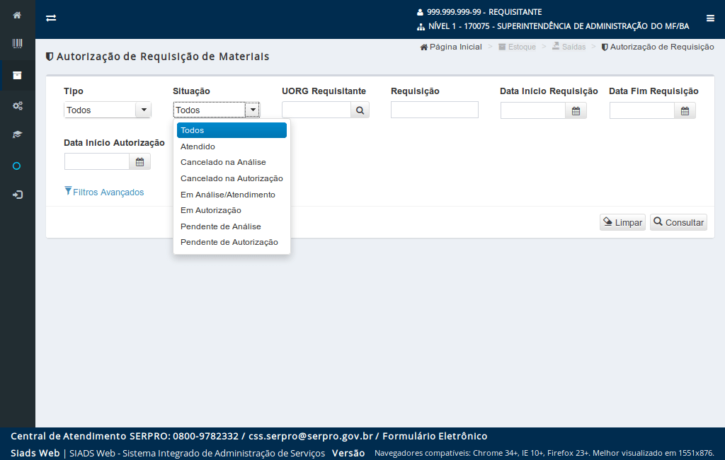The width and height of the screenshot is (725, 460).
Task: Select 'Todos' in Situação list
Action: pyautogui.click(x=232, y=130)
